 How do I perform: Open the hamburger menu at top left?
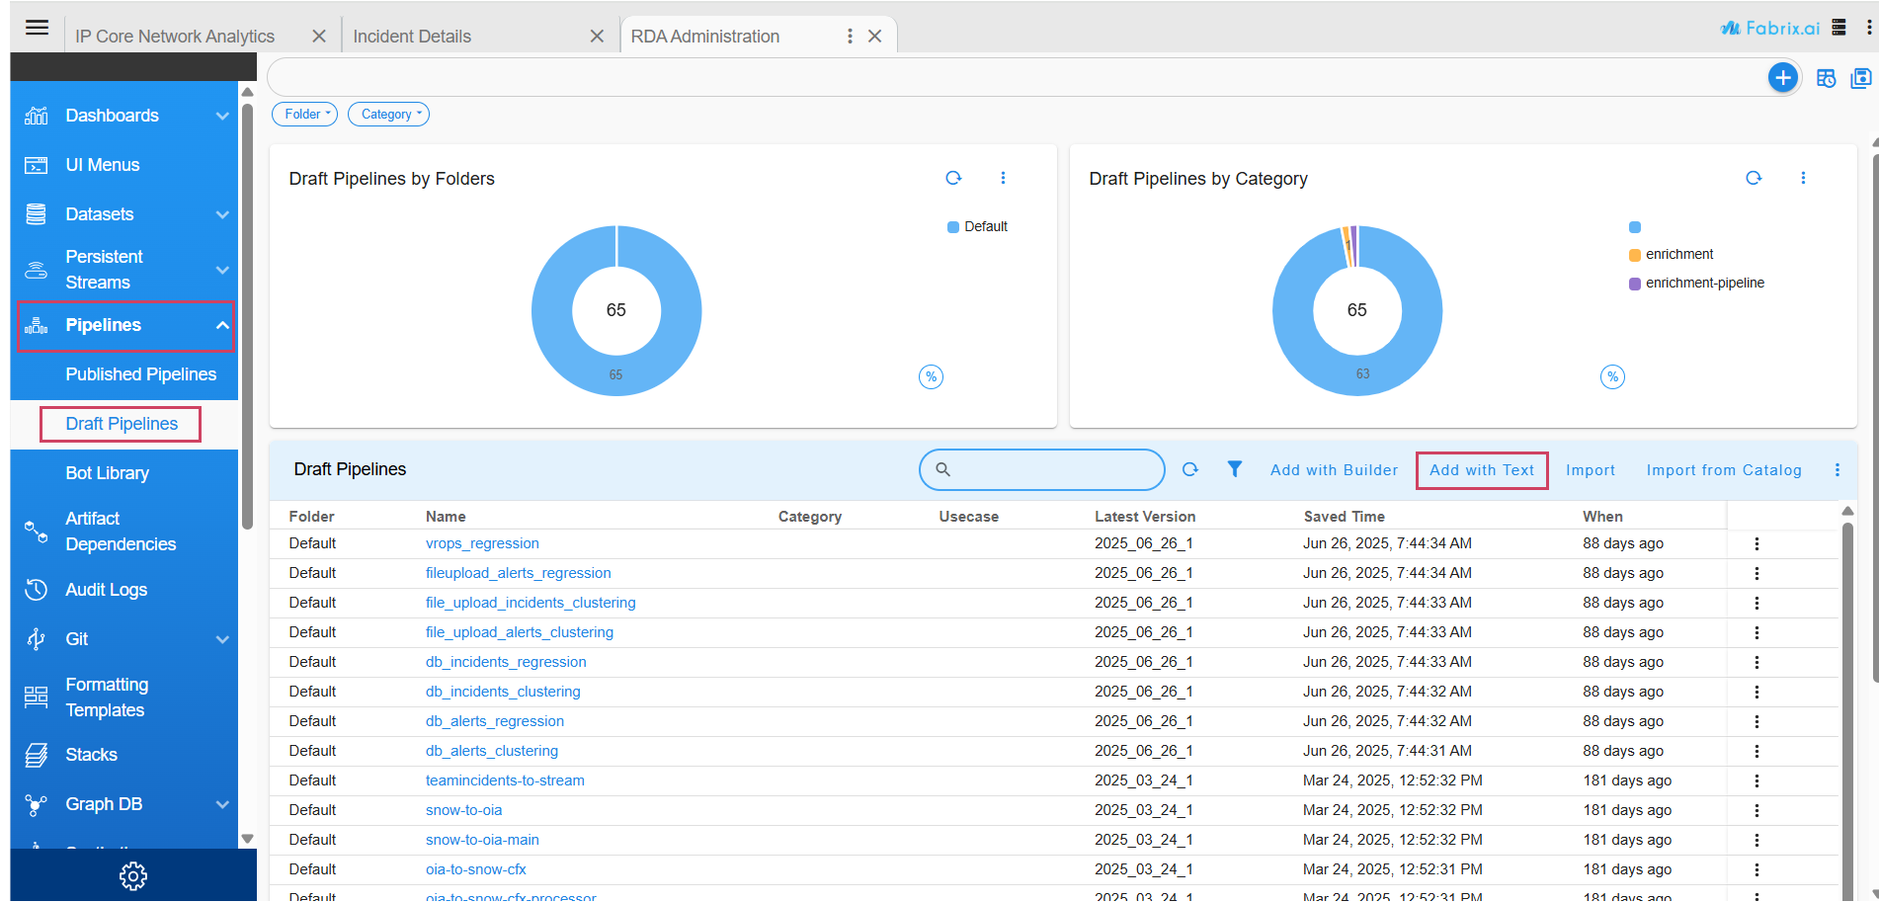(x=37, y=27)
